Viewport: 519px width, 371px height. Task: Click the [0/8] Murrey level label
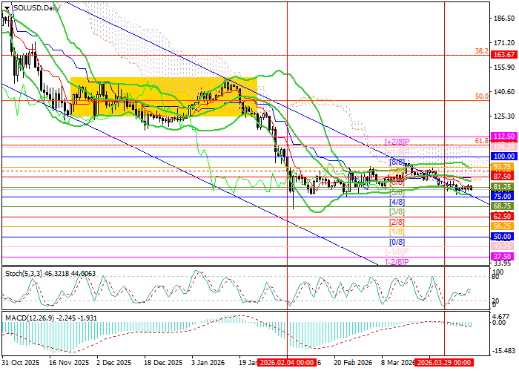click(397, 242)
